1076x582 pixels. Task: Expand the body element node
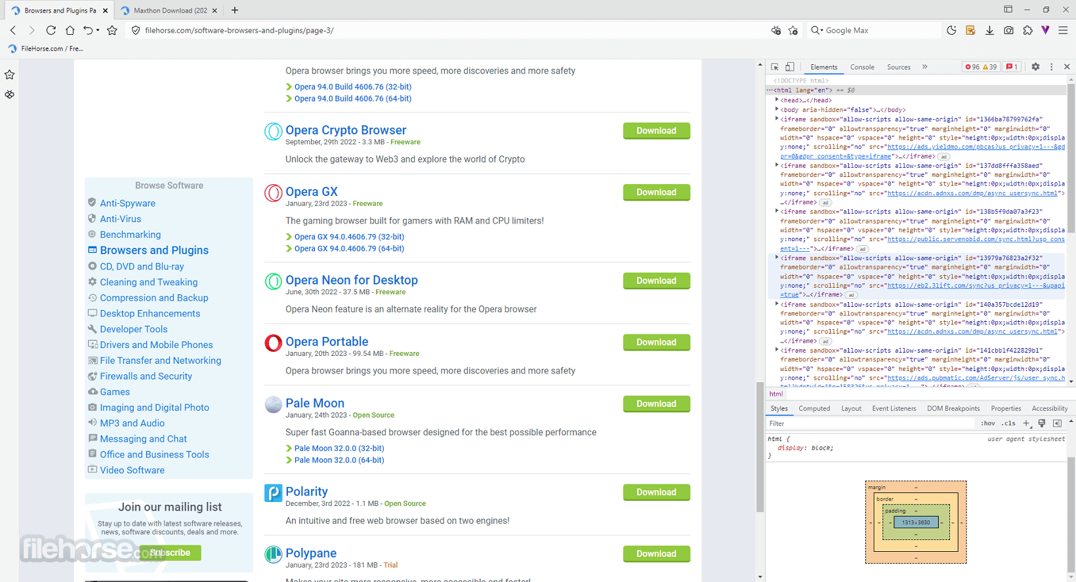point(777,109)
